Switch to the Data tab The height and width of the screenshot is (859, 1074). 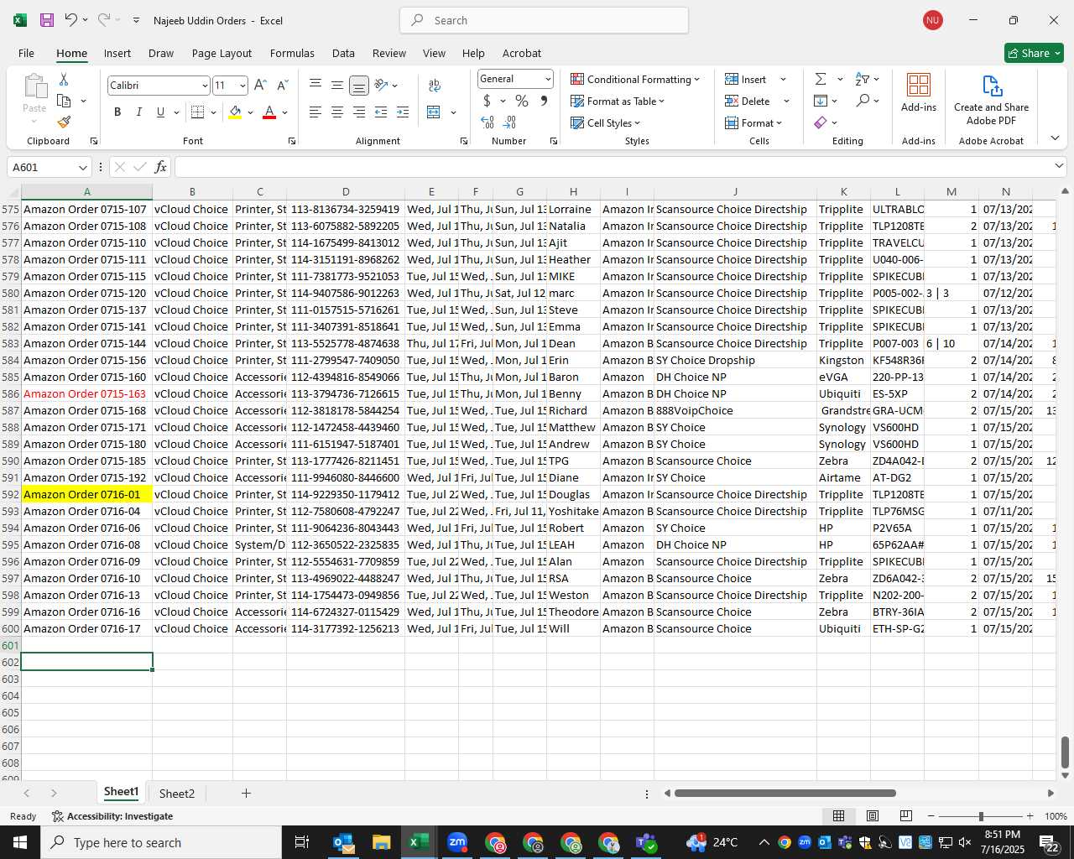[343, 53]
